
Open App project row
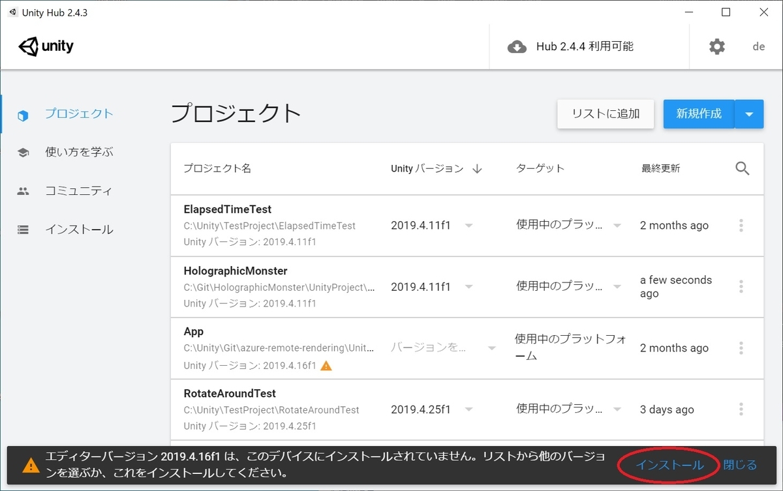point(467,348)
